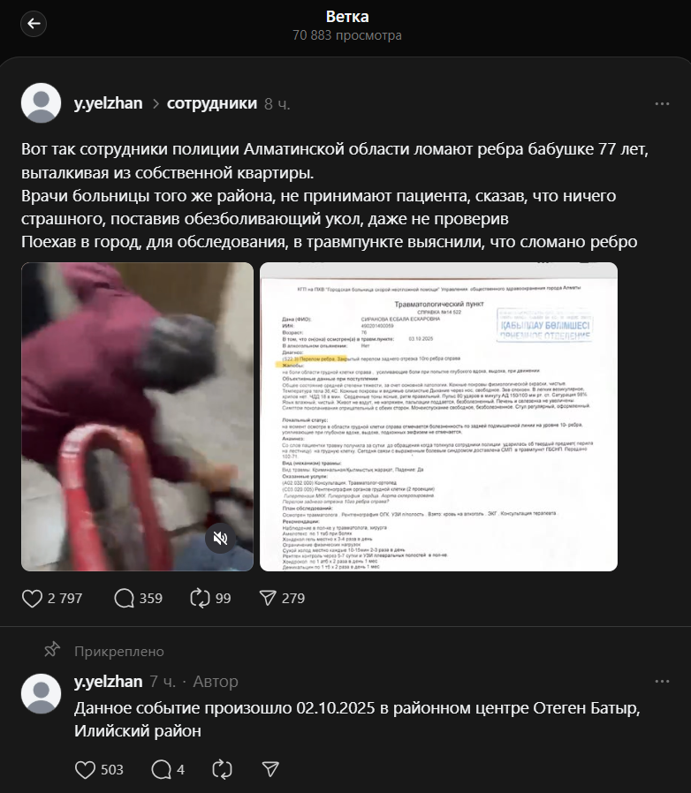Open the сотрудники topic tag
The width and height of the screenshot is (691, 793).
tap(212, 103)
